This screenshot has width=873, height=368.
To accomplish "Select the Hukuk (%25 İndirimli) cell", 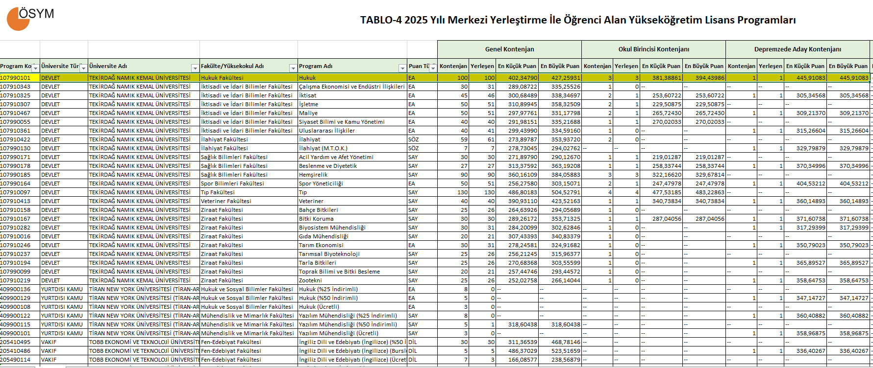I will tap(352, 289).
